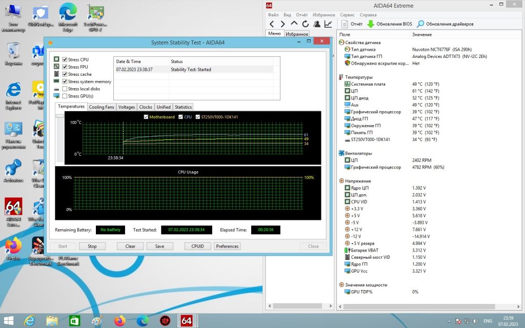The image size is (525, 328).
Task: Click the Clear button
Action: pos(130,247)
